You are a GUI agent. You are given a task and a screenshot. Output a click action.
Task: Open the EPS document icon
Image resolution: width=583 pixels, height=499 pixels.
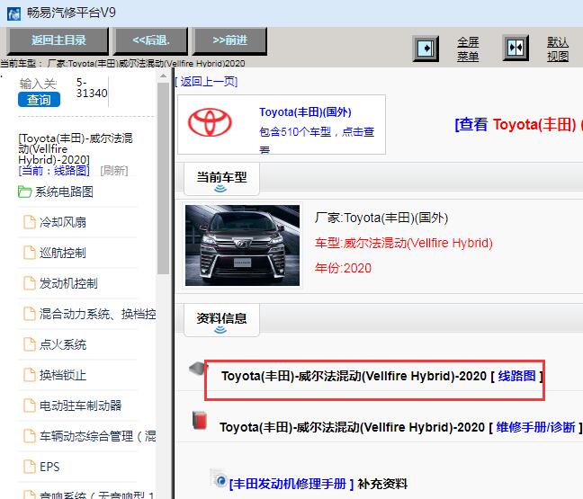tap(30, 467)
